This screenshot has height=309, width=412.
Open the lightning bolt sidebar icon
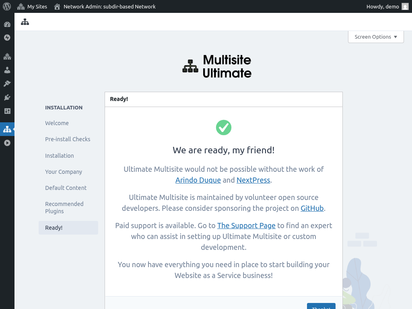coord(7,37)
